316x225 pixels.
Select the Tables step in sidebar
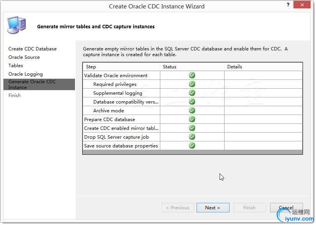(x=16, y=66)
